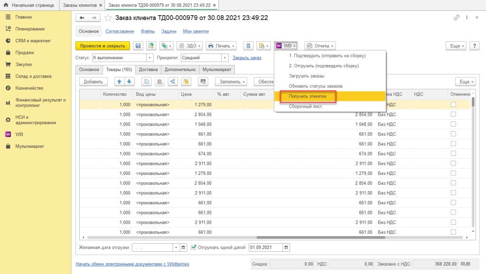Click the split row icon
This screenshot has height=274, width=486.
pyautogui.click(x=172, y=82)
